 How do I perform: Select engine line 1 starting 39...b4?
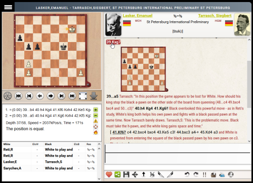[48, 110]
